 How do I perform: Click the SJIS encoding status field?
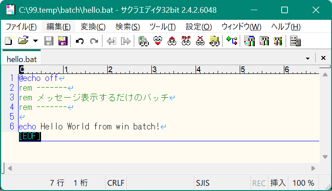click(203, 183)
